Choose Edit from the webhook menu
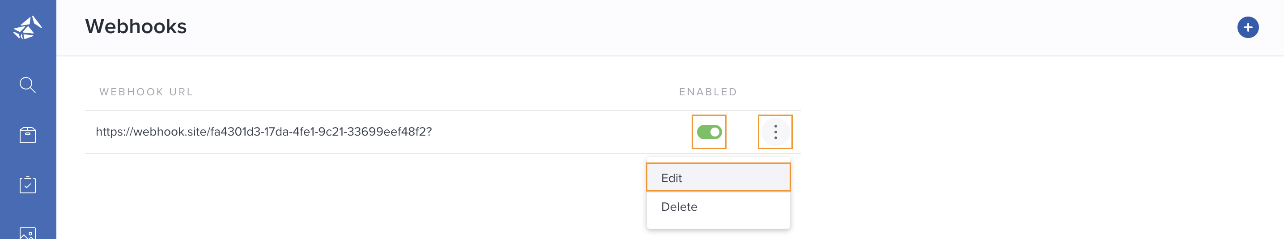 pyautogui.click(x=718, y=178)
